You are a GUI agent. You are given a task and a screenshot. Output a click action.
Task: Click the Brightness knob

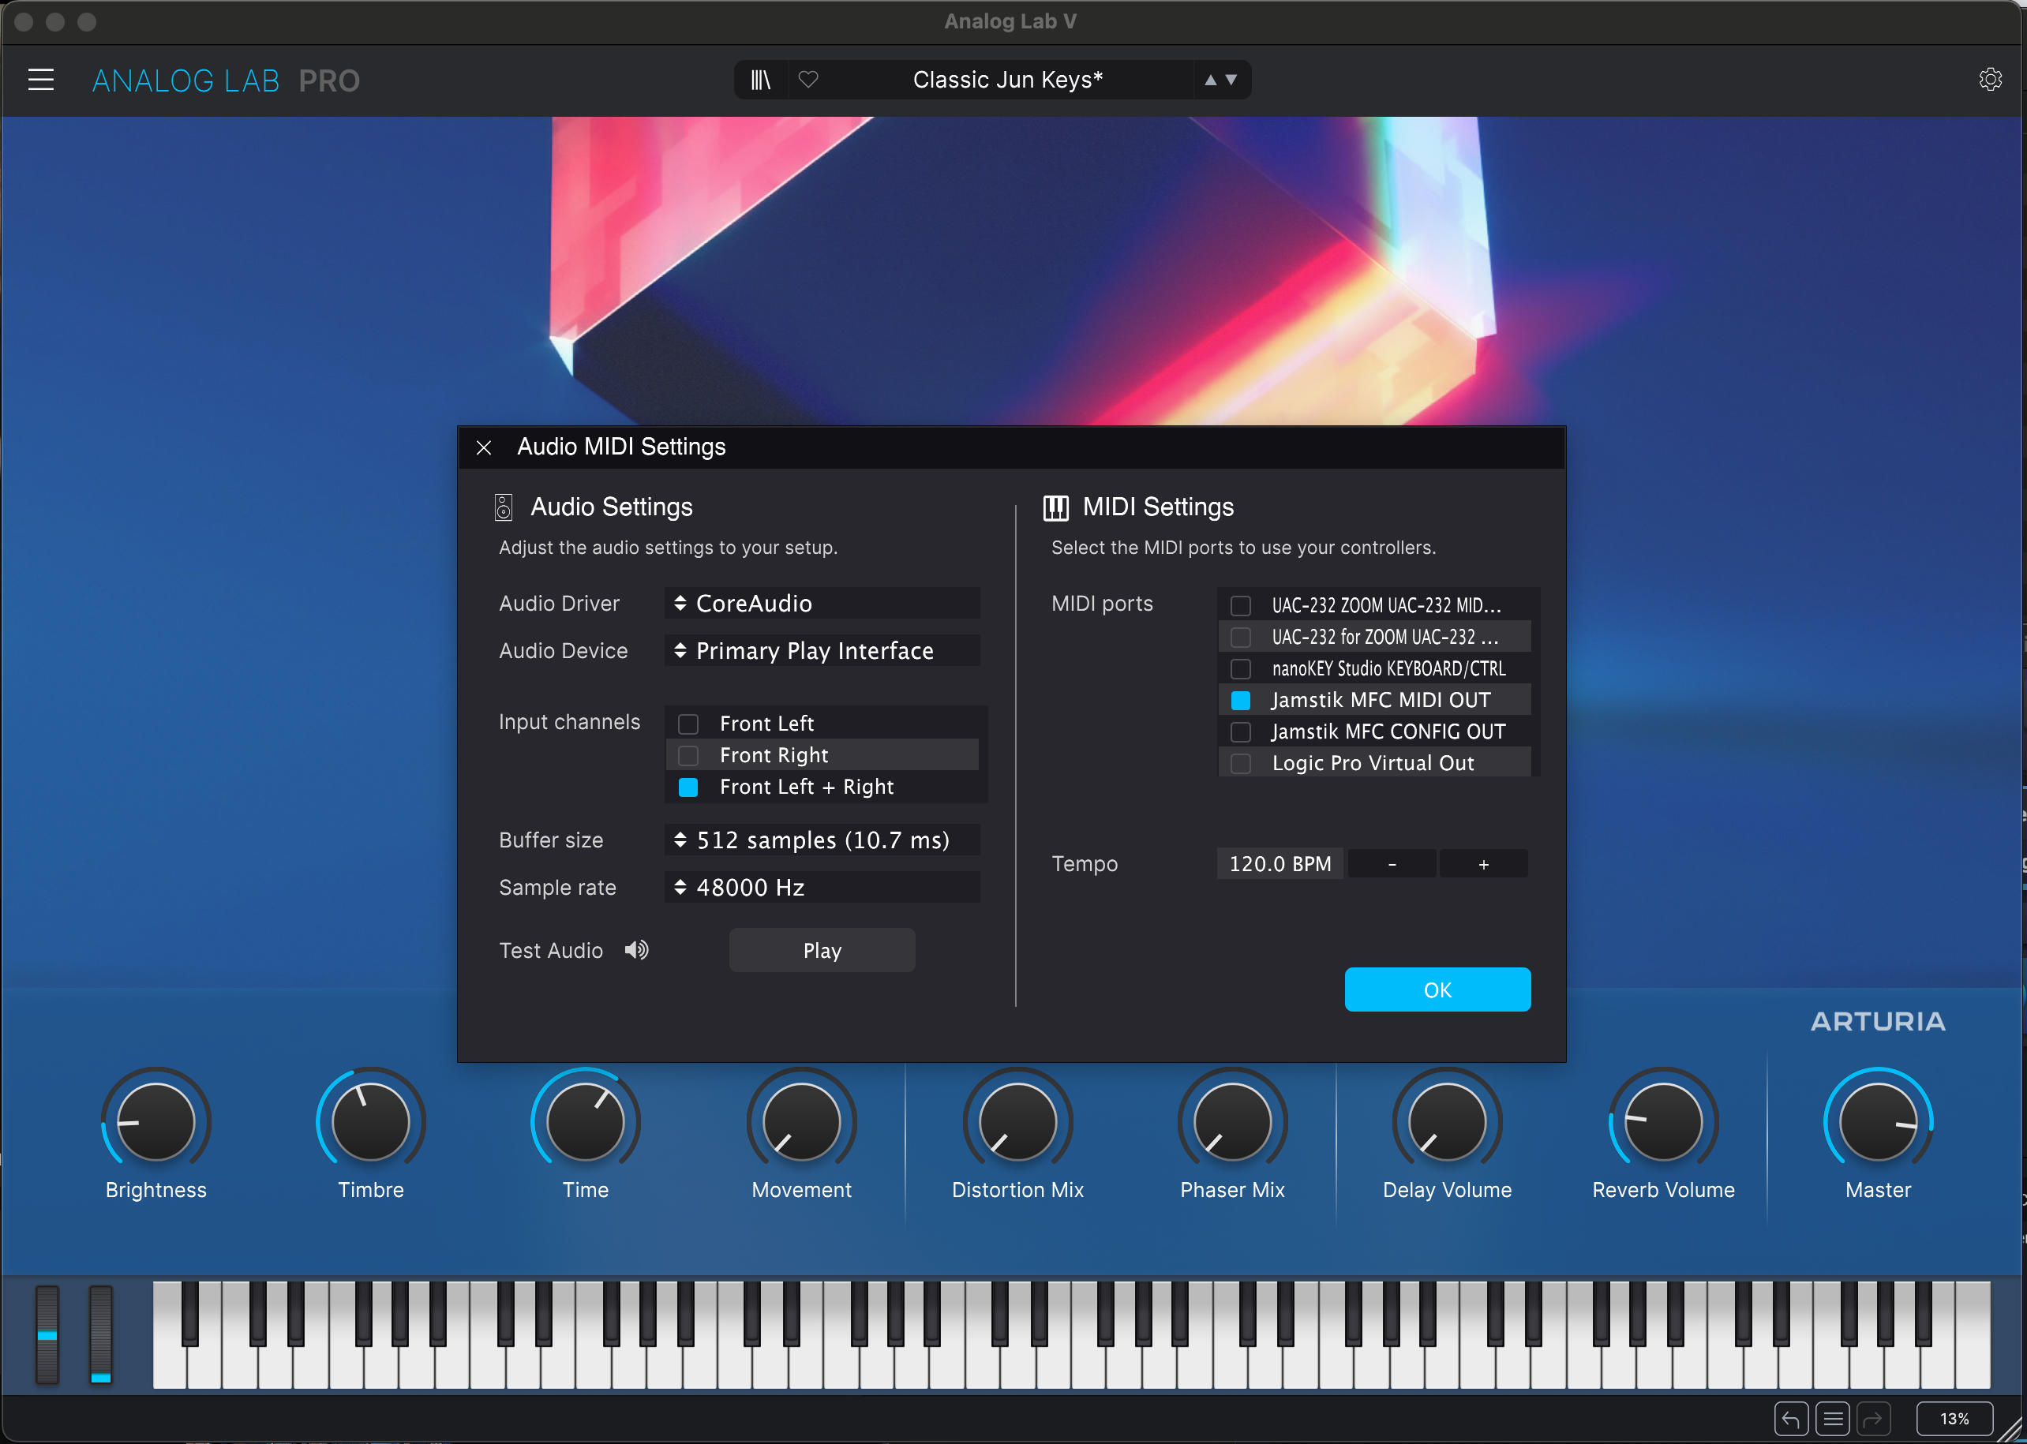click(155, 1121)
